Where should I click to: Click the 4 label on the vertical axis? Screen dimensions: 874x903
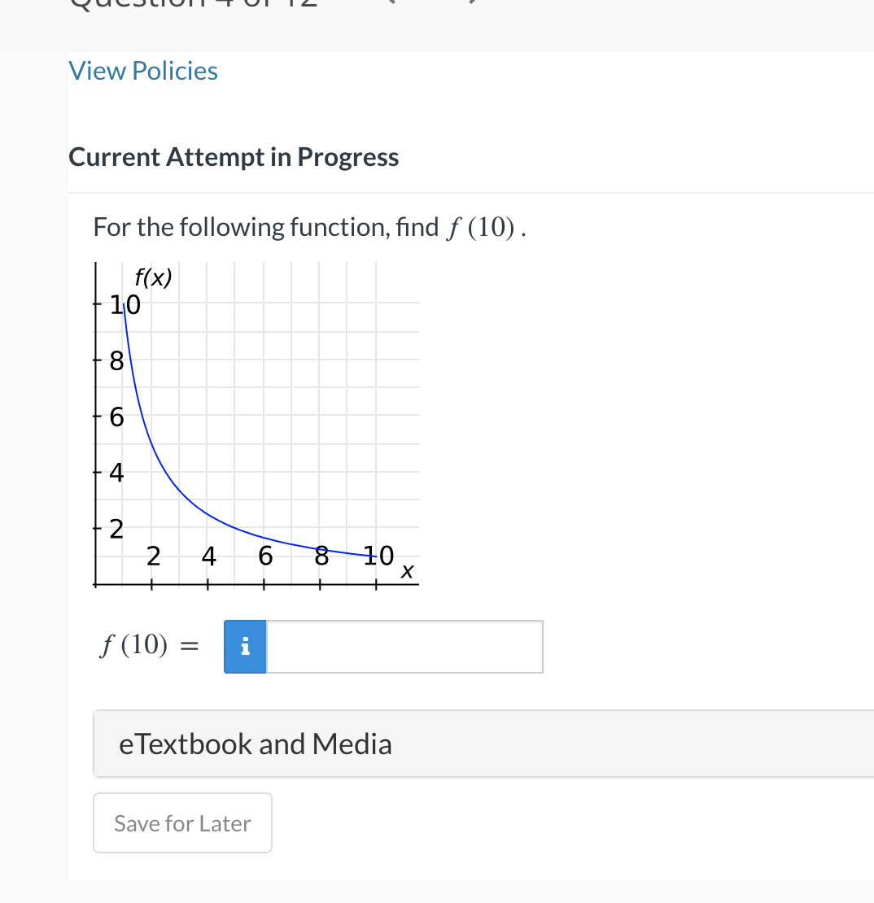click(x=116, y=472)
